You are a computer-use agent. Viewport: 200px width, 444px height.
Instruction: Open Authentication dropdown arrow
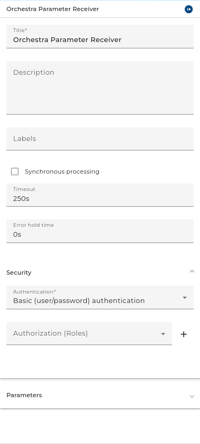click(x=185, y=298)
